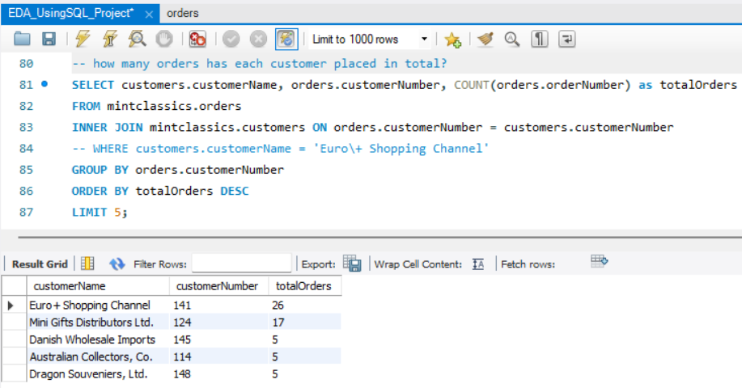
Task: Click Fetch rows icon
Action: click(599, 261)
